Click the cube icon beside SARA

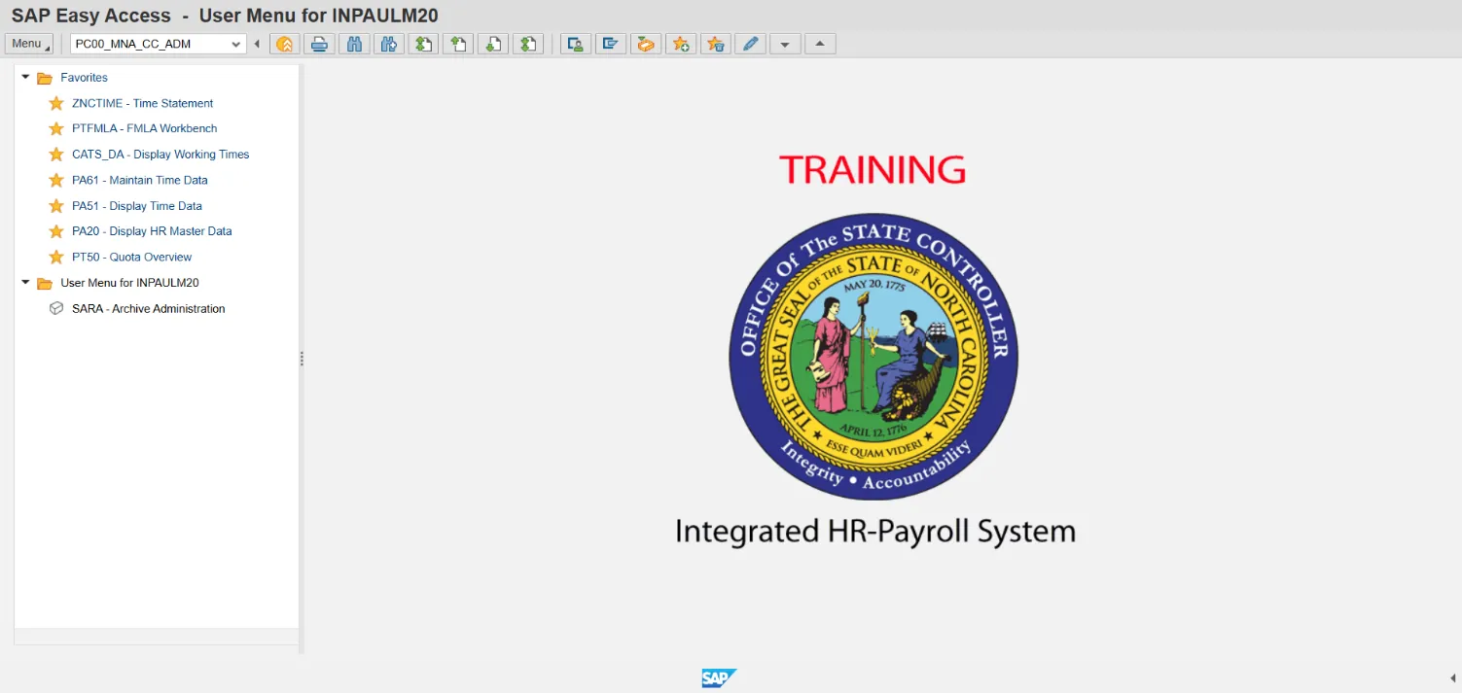point(56,308)
